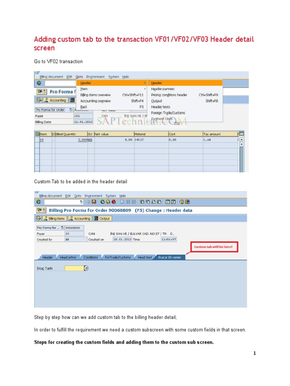
Task: Click the select-all icon at table's top-left corner
Action: click(x=37, y=134)
